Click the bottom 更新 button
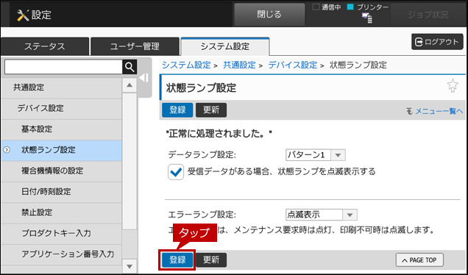 click(211, 260)
